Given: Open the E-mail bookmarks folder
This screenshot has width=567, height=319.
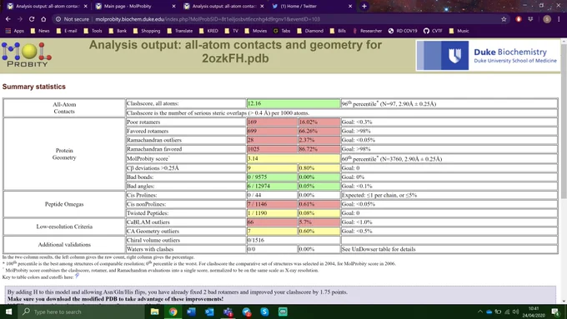Looking at the screenshot, I should coord(67,31).
